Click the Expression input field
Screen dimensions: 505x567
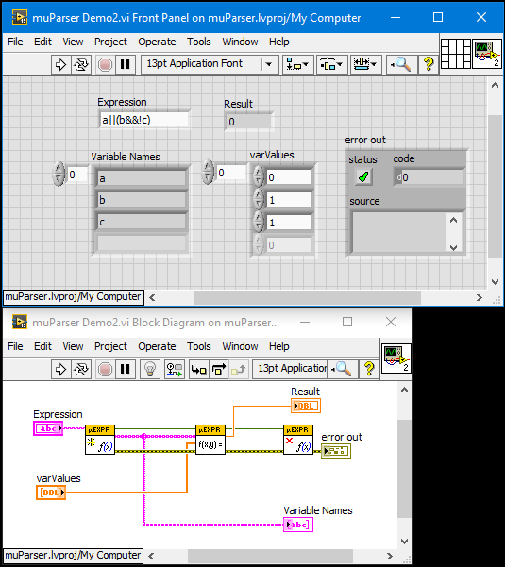click(x=144, y=120)
